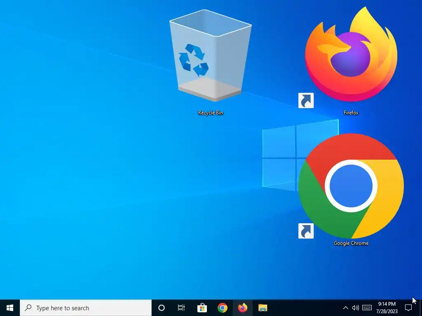Open the touch keyboard icon

(367, 308)
